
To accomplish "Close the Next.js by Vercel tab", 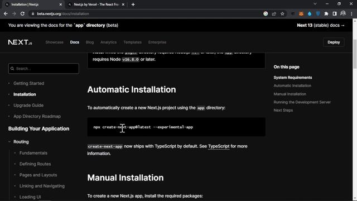I will (x=123, y=4).
